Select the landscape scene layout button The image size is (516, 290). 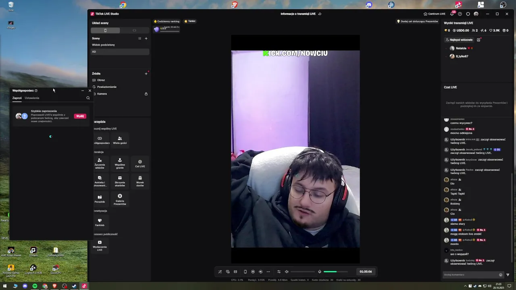[135, 31]
